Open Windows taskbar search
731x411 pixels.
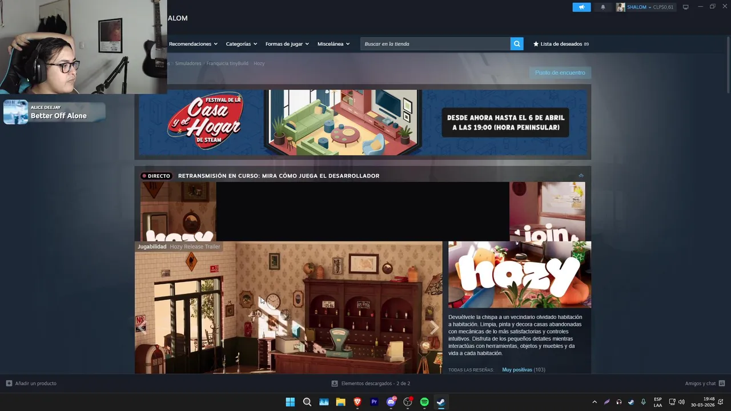[x=307, y=402]
